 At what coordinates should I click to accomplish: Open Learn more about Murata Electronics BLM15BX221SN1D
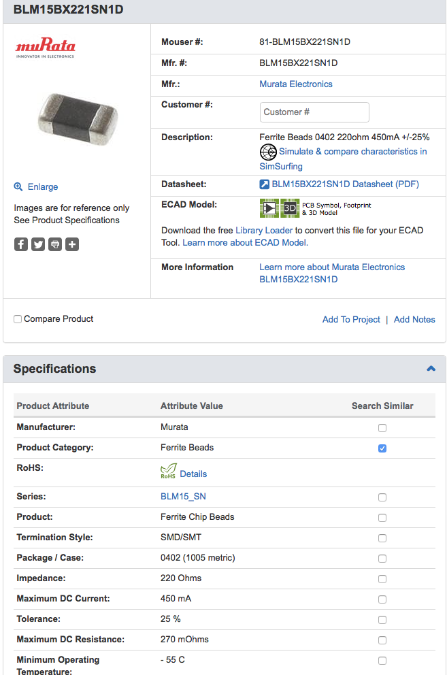coord(332,273)
